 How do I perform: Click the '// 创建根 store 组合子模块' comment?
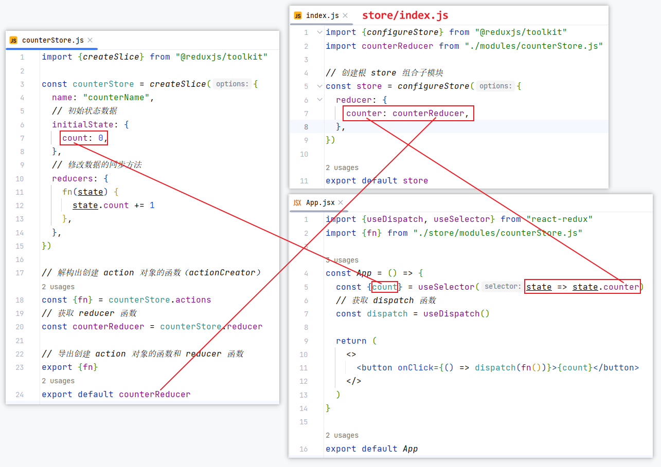point(384,73)
